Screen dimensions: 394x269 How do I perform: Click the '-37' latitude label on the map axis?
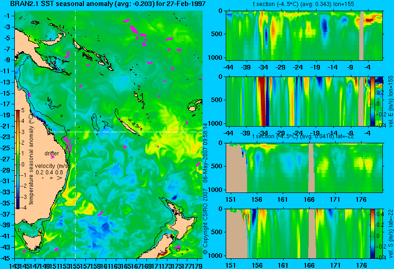coord(6,214)
